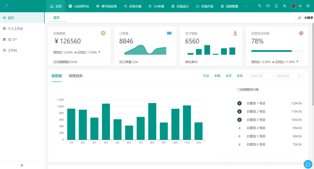Screen dimensions: 314x169
Task: Click the cloud download icon
Action: pyautogui.click(x=268, y=6)
